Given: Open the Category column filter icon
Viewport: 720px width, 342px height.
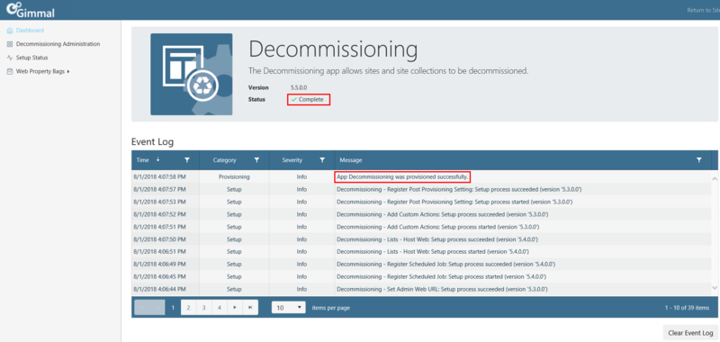Looking at the screenshot, I should tap(256, 160).
